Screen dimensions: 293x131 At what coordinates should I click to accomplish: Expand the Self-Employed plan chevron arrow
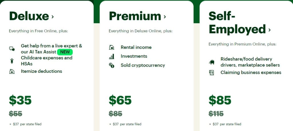coord(270,30)
